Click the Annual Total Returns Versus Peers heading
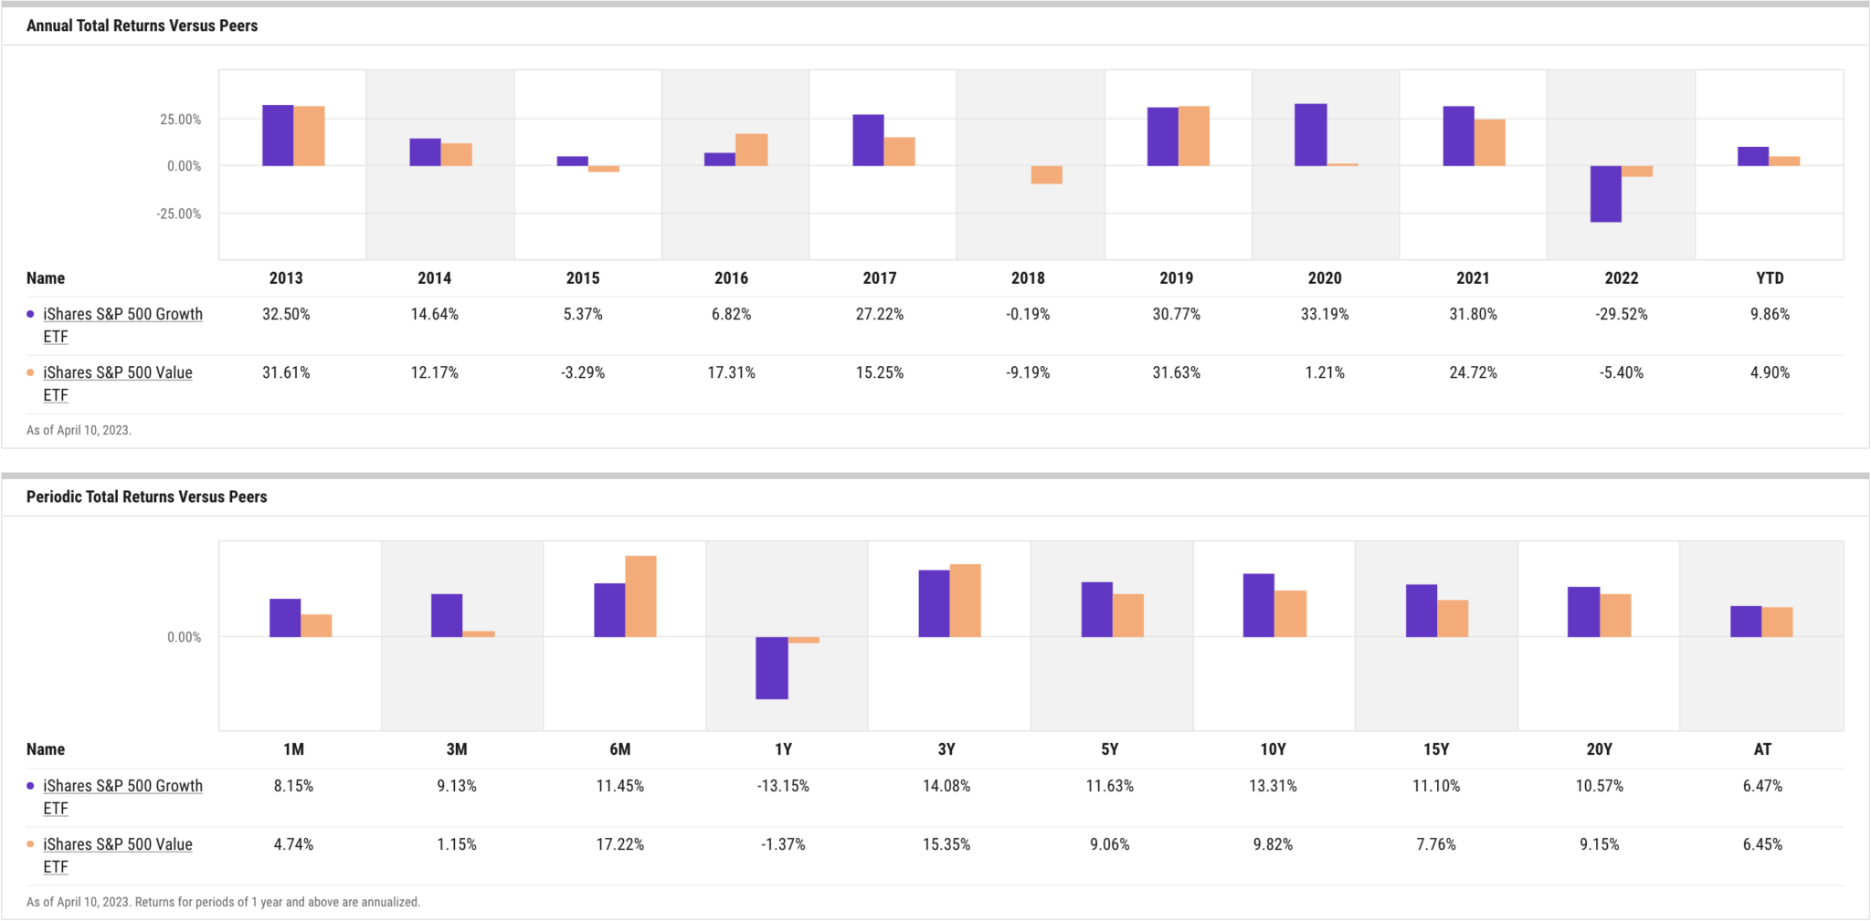 tap(142, 26)
